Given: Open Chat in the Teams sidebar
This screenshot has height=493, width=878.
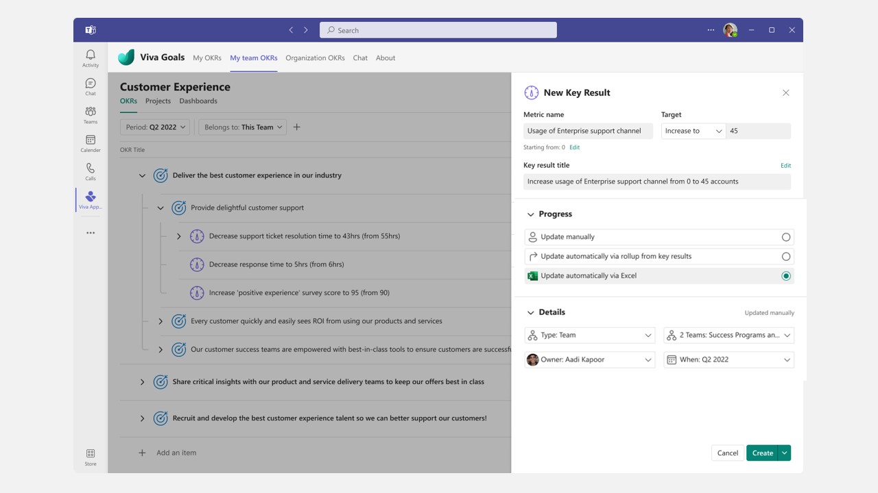Looking at the screenshot, I should coord(91,86).
